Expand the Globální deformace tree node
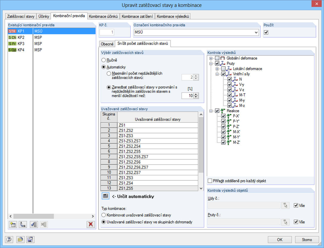This screenshot has height=248, width=324. point(211,58)
